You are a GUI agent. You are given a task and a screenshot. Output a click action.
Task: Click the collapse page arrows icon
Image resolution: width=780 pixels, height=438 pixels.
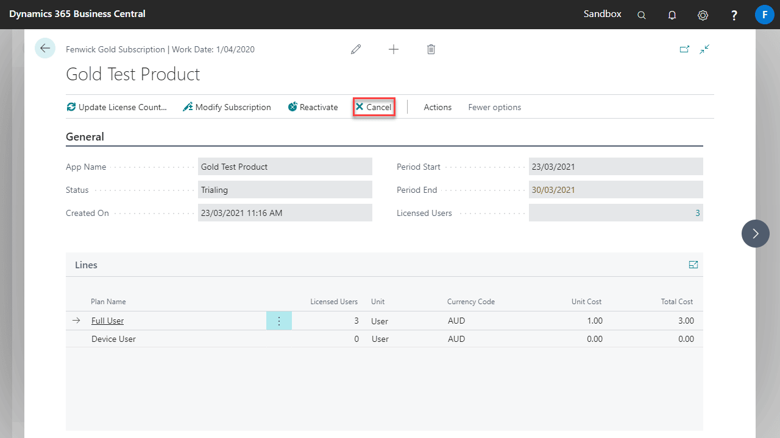click(704, 49)
